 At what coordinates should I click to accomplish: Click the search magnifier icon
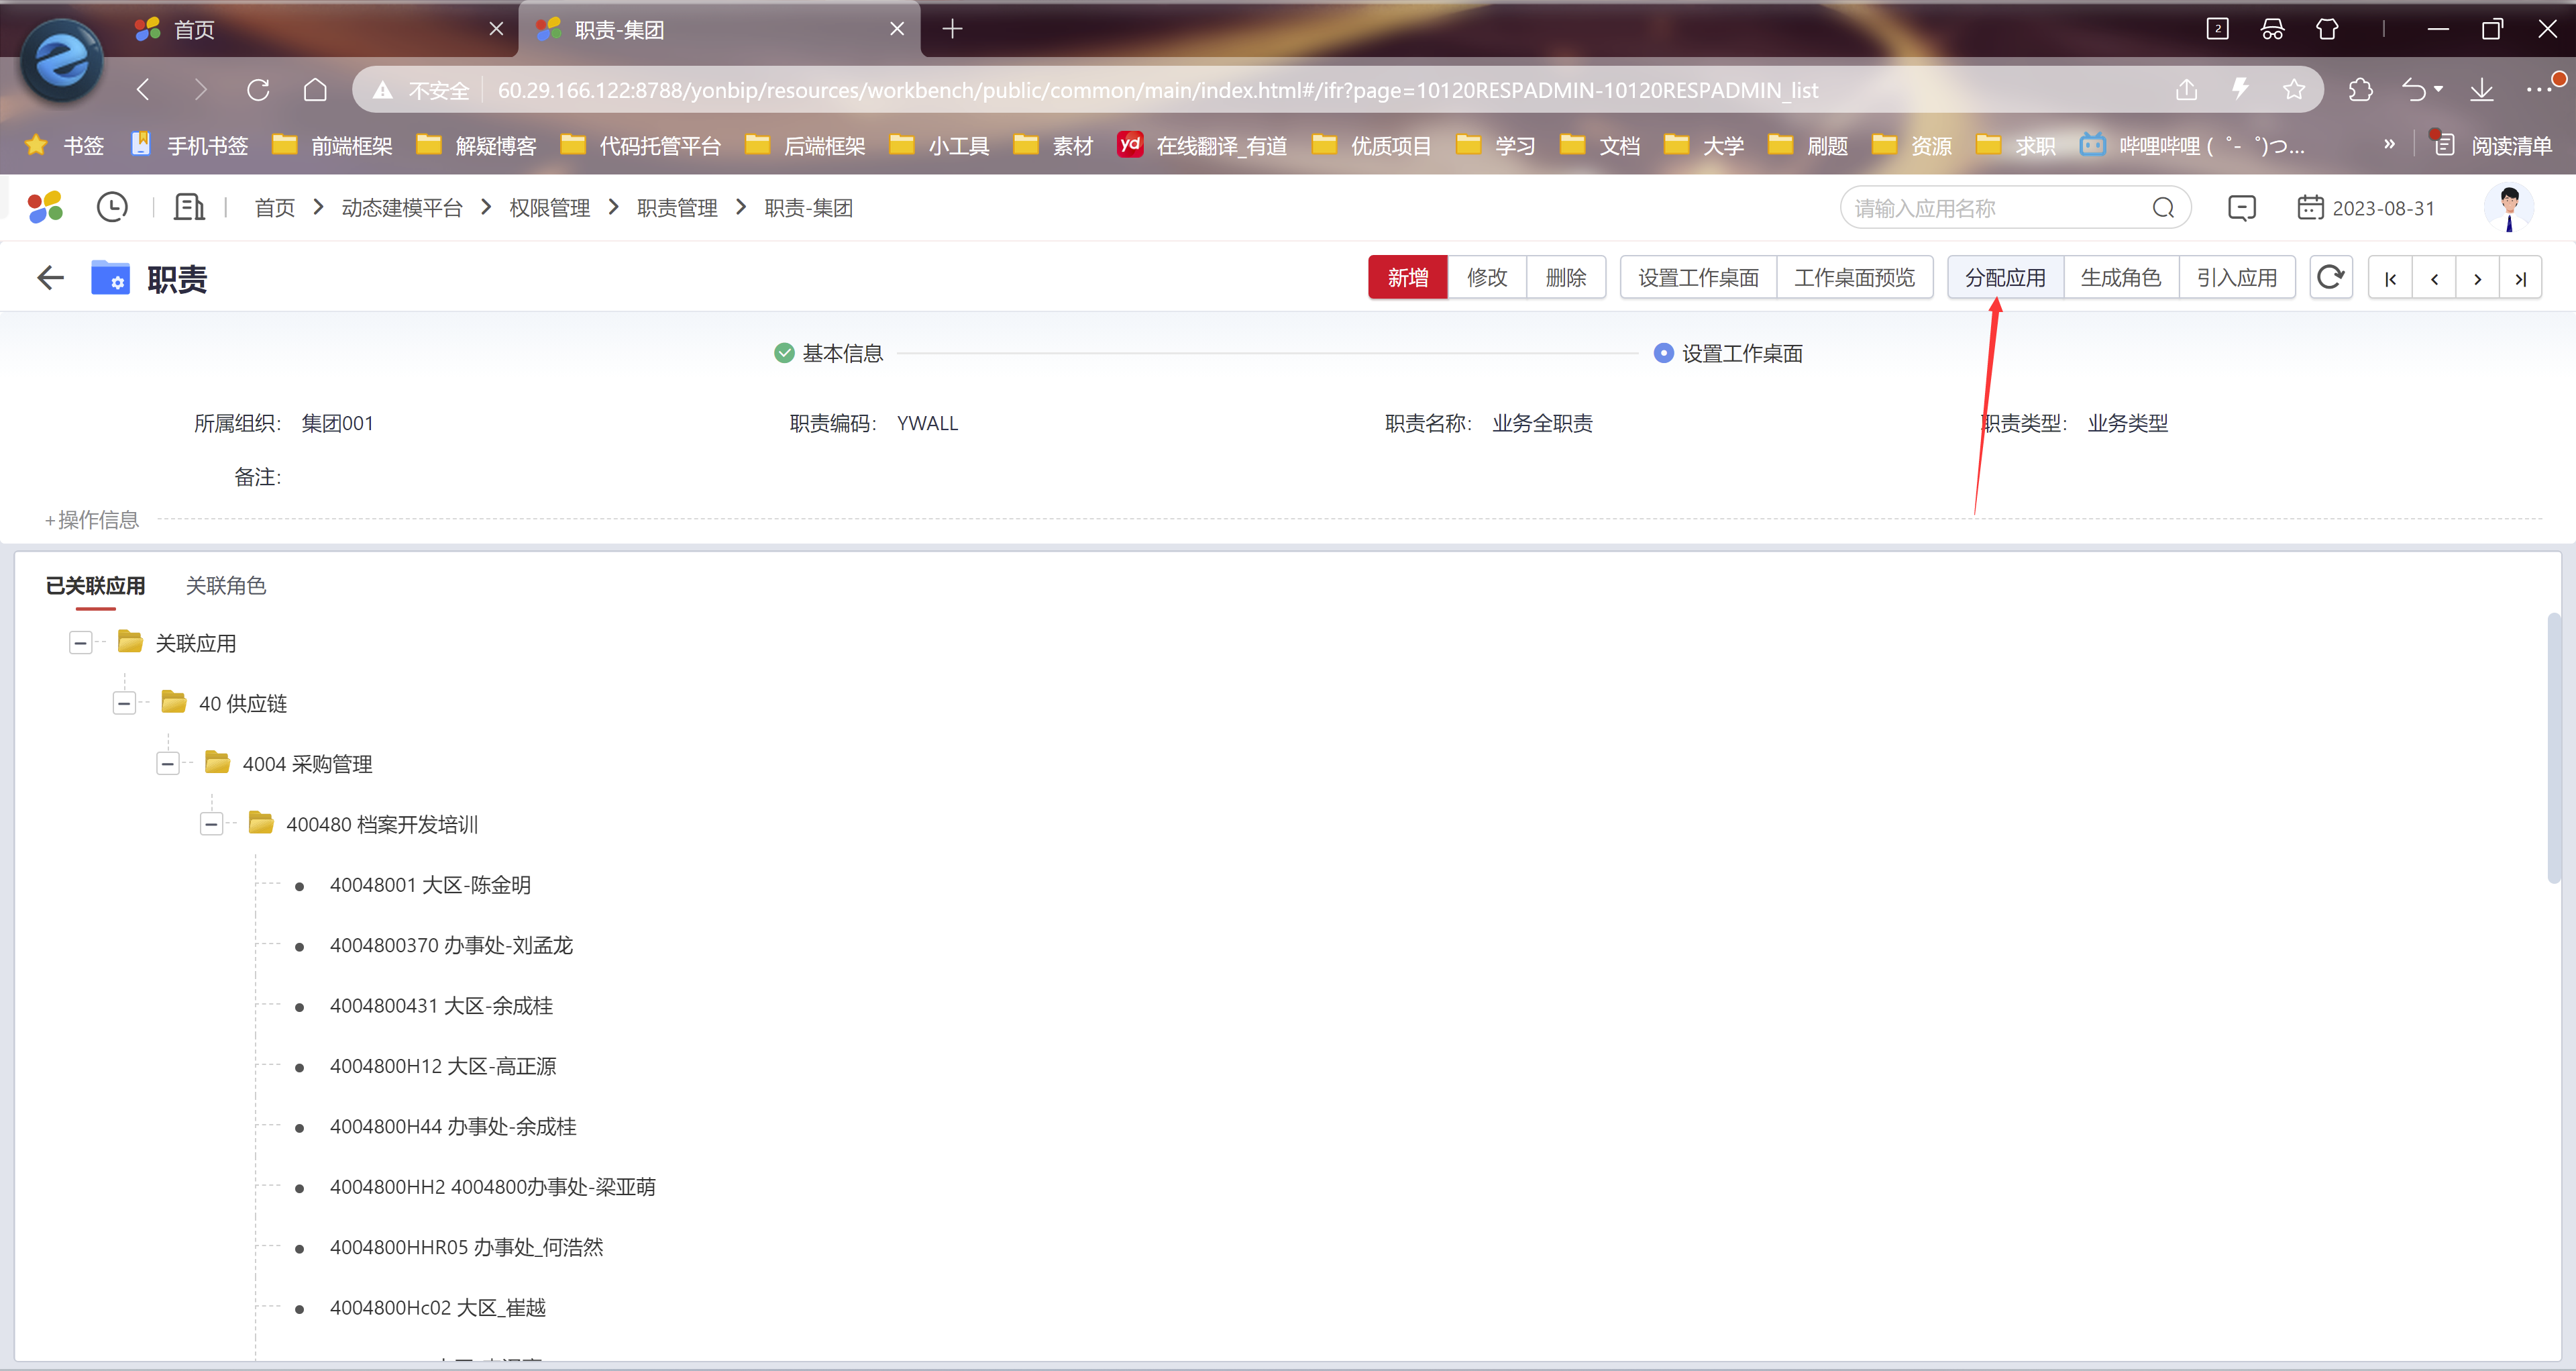(x=2163, y=208)
